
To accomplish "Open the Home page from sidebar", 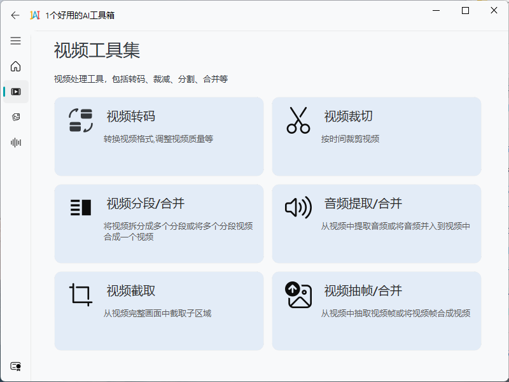I will click(x=15, y=66).
